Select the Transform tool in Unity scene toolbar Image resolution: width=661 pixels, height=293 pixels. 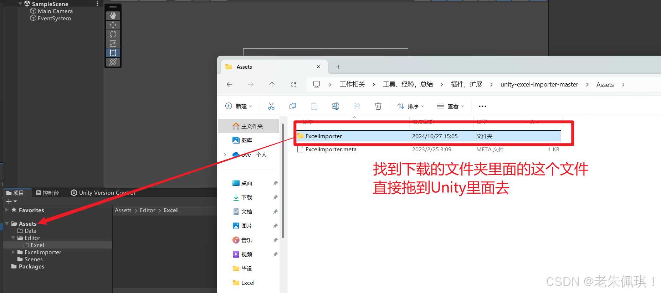113,62
